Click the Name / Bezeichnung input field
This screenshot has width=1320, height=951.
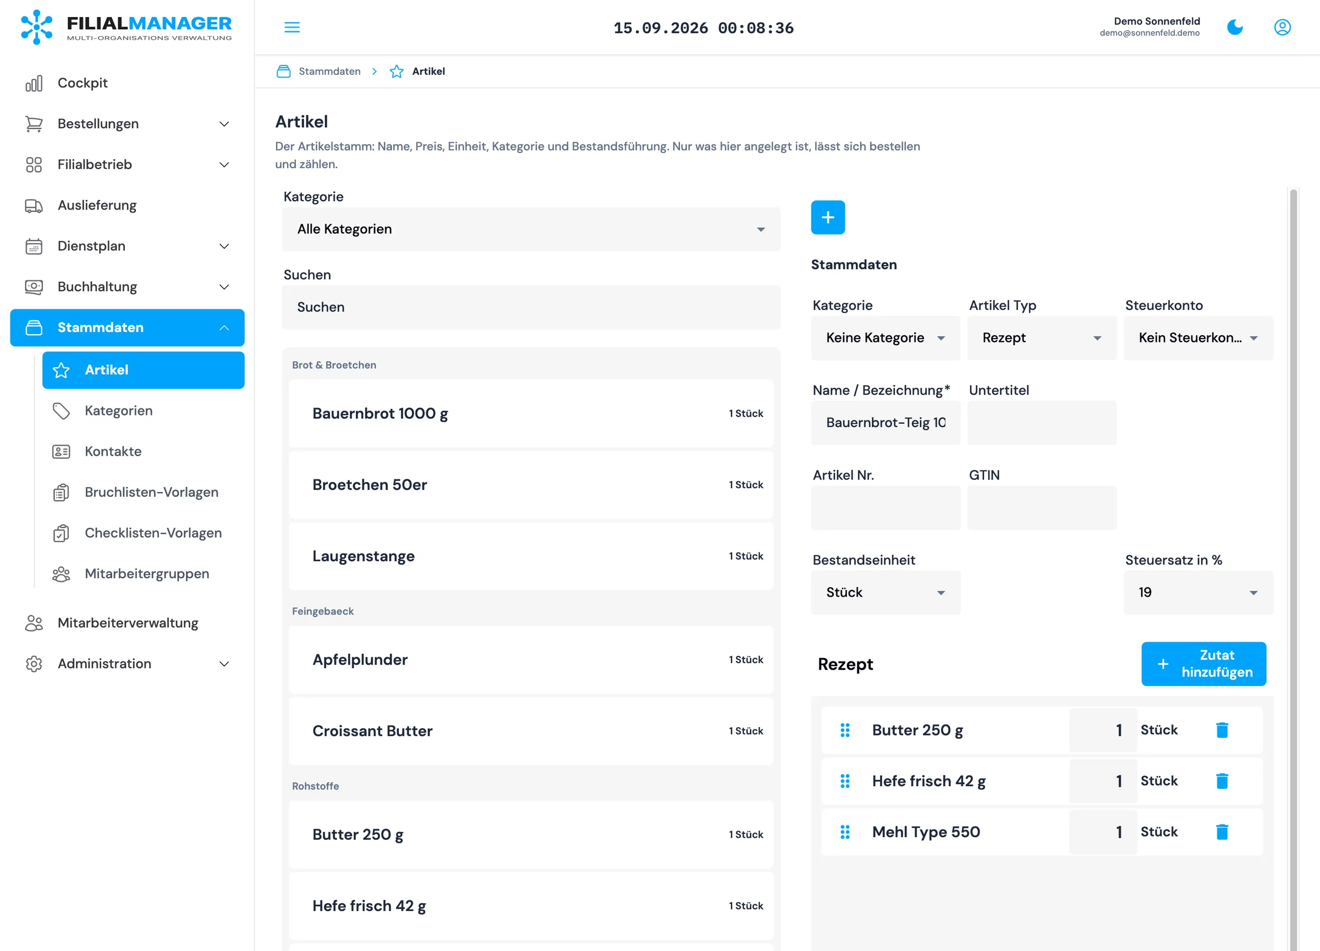(886, 423)
